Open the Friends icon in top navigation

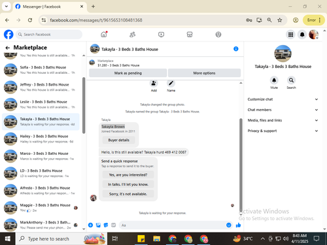[133, 35]
